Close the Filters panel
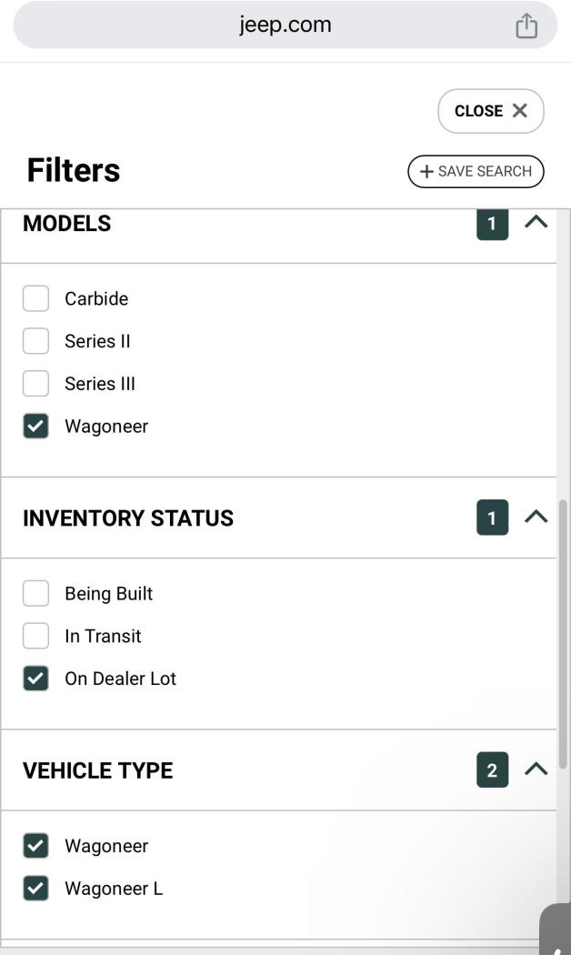 click(491, 111)
